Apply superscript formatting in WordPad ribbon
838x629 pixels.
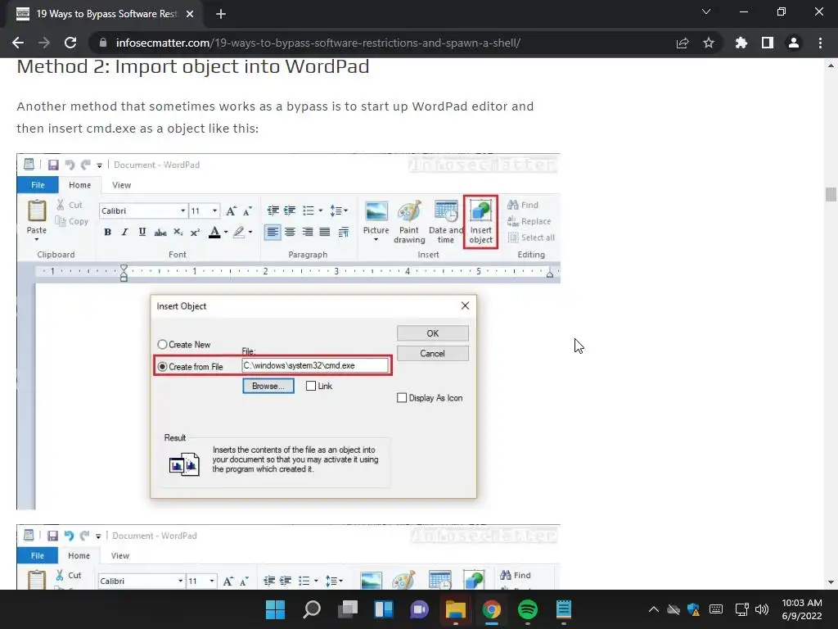point(195,232)
